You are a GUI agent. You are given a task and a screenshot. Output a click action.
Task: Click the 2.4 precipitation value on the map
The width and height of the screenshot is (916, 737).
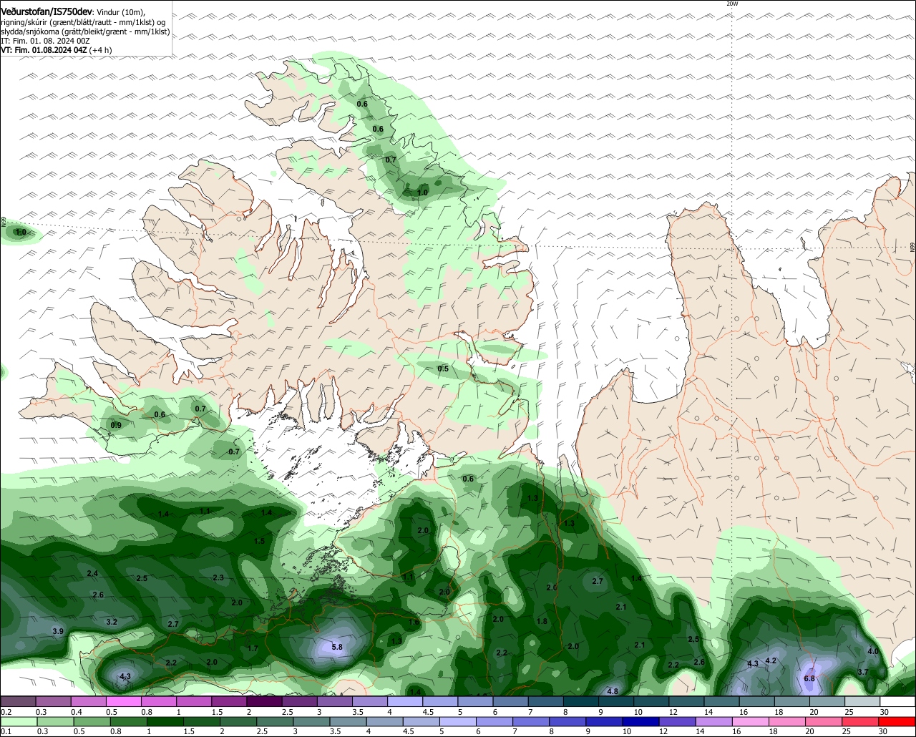pos(92,574)
